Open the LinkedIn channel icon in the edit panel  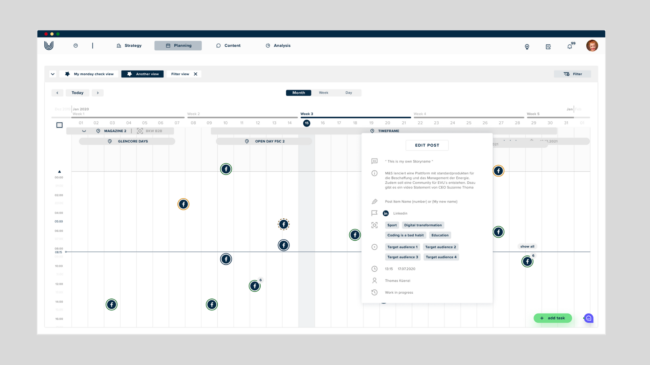pyautogui.click(x=386, y=213)
